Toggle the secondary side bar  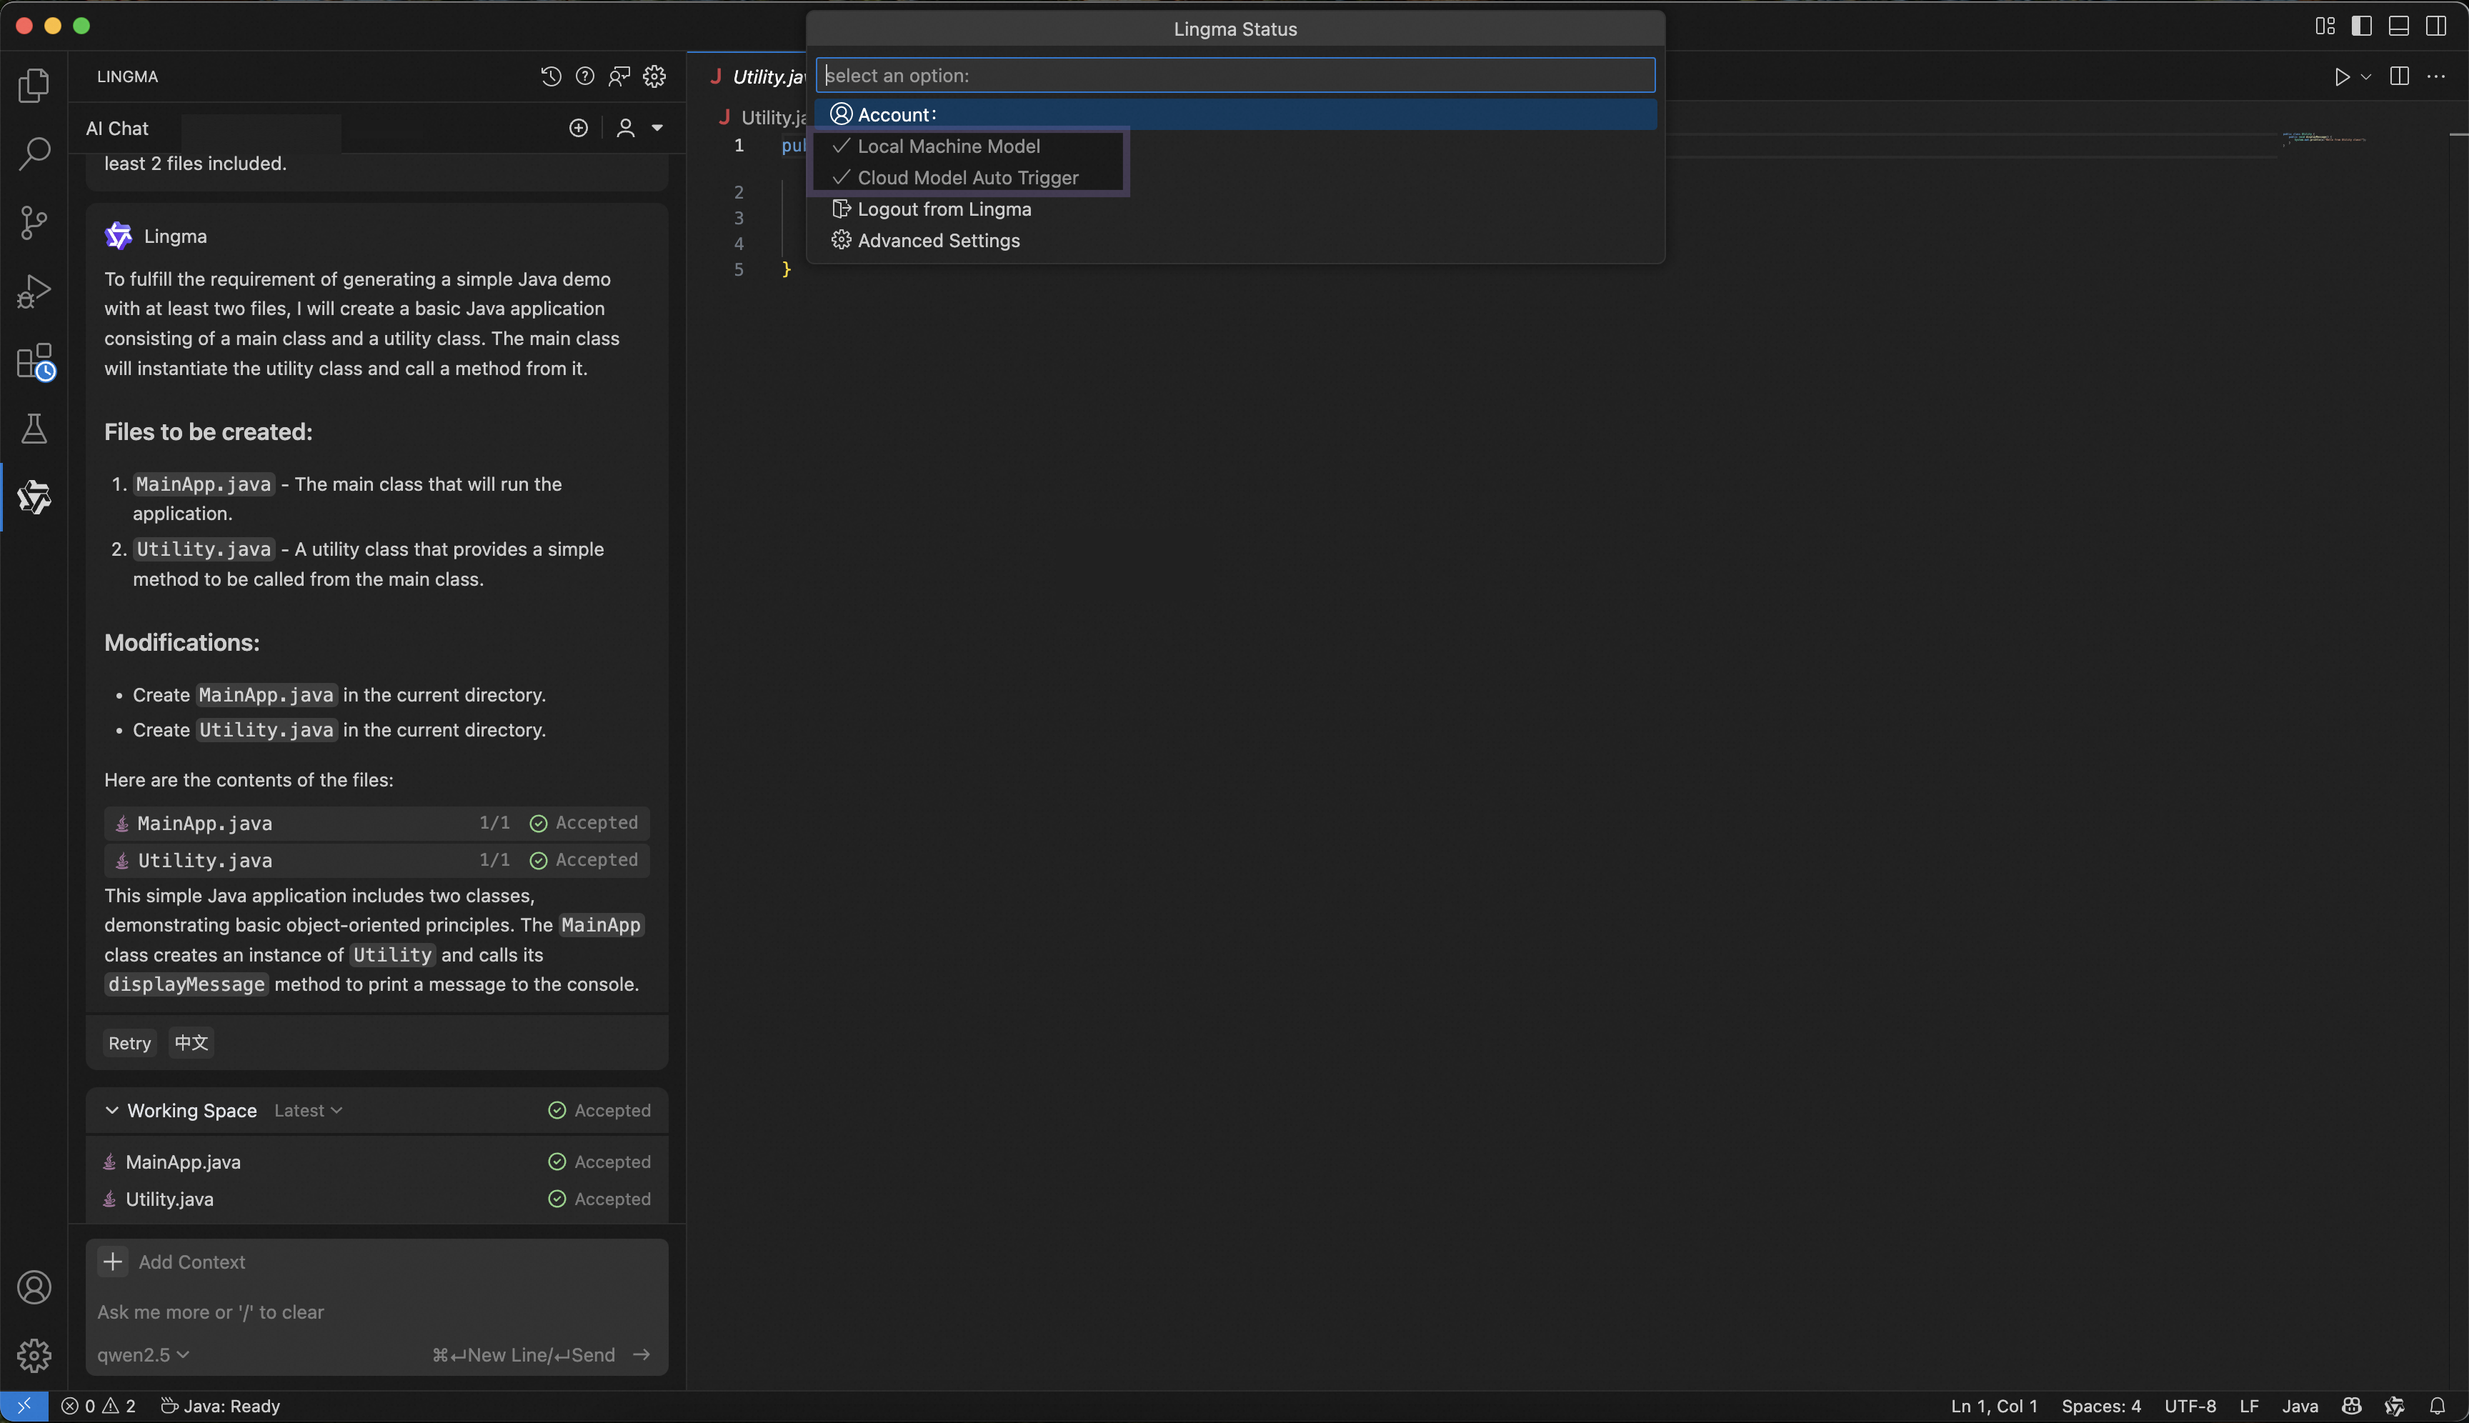(2435, 26)
